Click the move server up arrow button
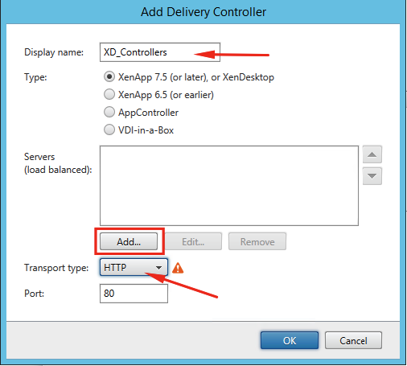407x366 pixels. coord(372,154)
